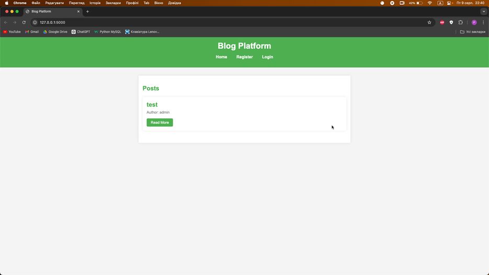
Task: Open the Telegram menu bar icon
Action: point(392,3)
